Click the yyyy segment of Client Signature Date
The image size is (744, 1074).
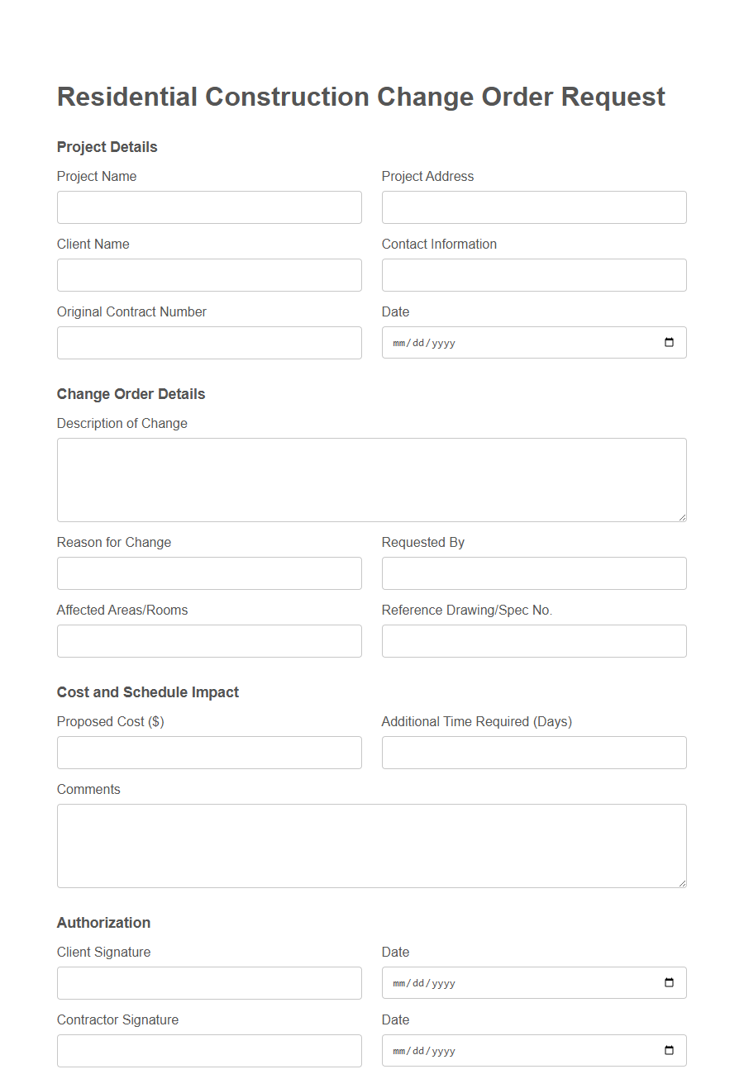point(444,982)
